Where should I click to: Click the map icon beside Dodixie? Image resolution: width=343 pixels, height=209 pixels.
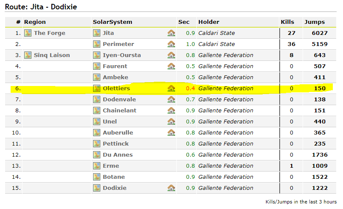coord(96,188)
